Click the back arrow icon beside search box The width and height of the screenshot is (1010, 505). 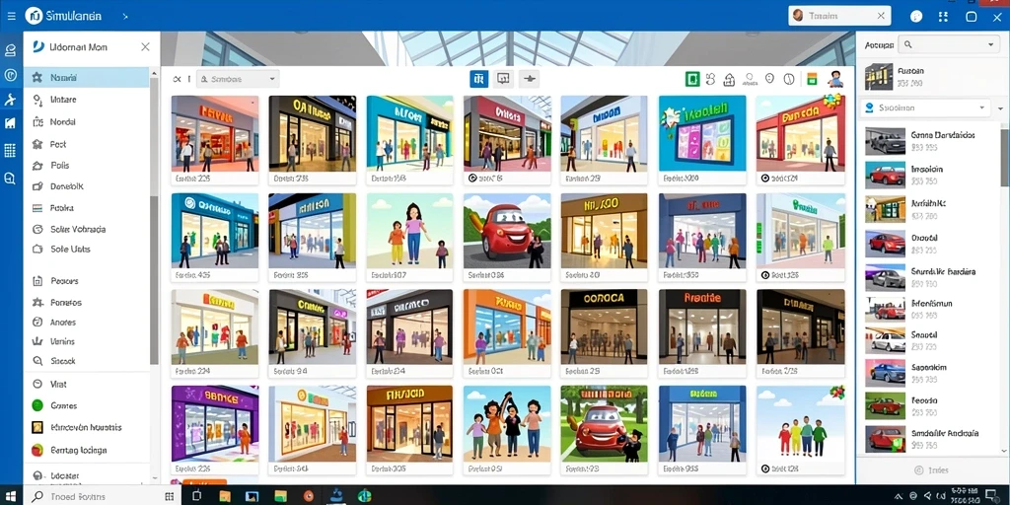[178, 79]
